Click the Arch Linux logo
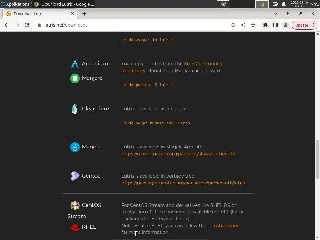The image size is (320, 240). 75,64
